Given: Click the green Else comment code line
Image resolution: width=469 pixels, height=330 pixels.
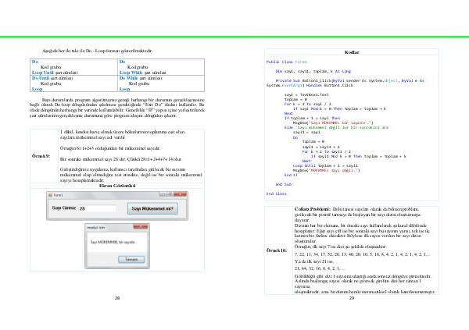Looking at the screenshot, I should click(x=336, y=127).
